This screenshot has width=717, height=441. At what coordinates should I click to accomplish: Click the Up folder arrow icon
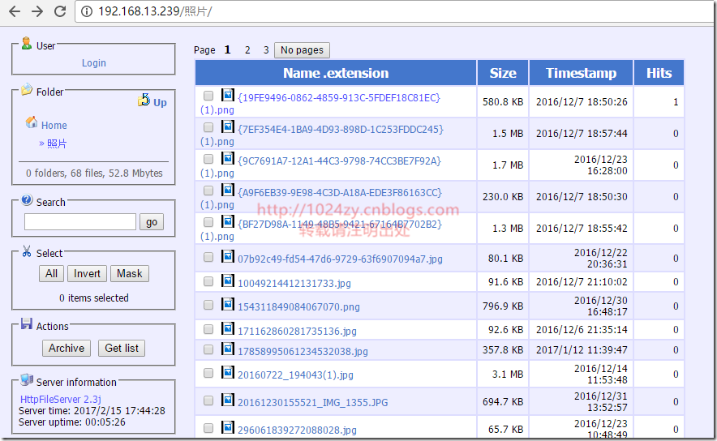pos(144,100)
